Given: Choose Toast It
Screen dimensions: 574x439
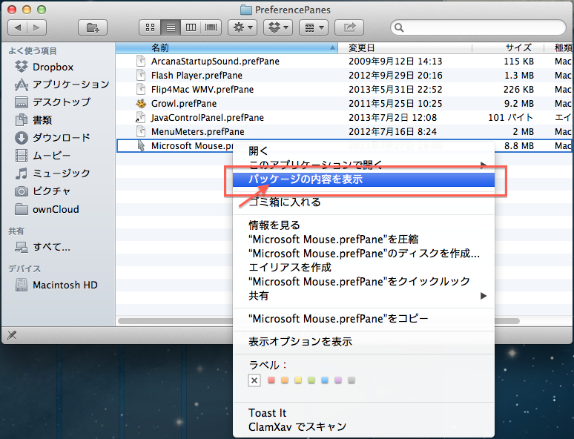Looking at the screenshot, I should (x=363, y=413).
